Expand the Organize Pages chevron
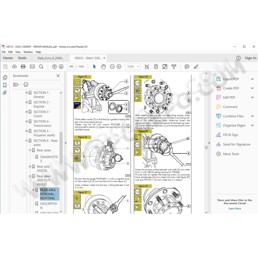The image size is (258, 258). click(x=252, y=125)
